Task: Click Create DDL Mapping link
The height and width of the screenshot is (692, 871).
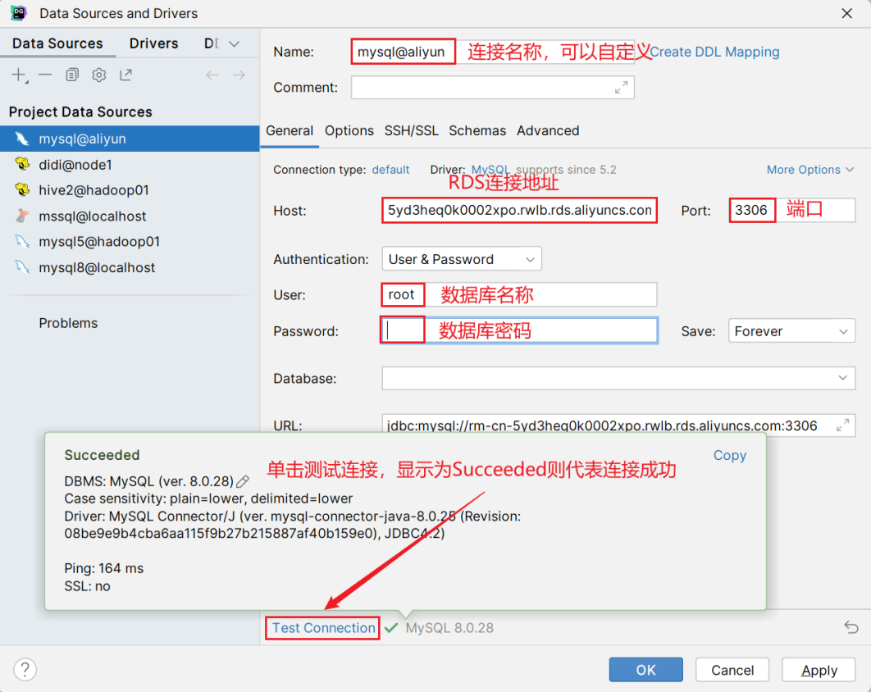Action: 714,52
